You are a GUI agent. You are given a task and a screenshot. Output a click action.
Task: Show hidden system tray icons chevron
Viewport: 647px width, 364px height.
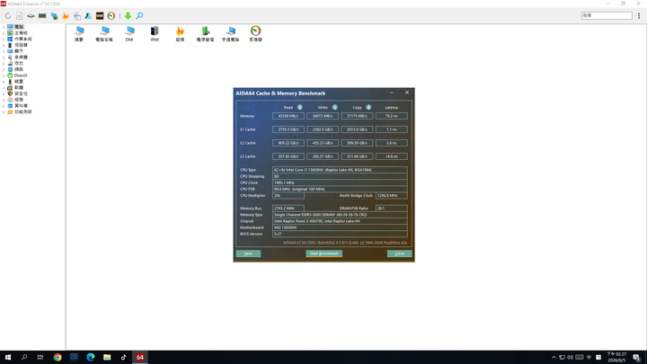click(x=554, y=358)
